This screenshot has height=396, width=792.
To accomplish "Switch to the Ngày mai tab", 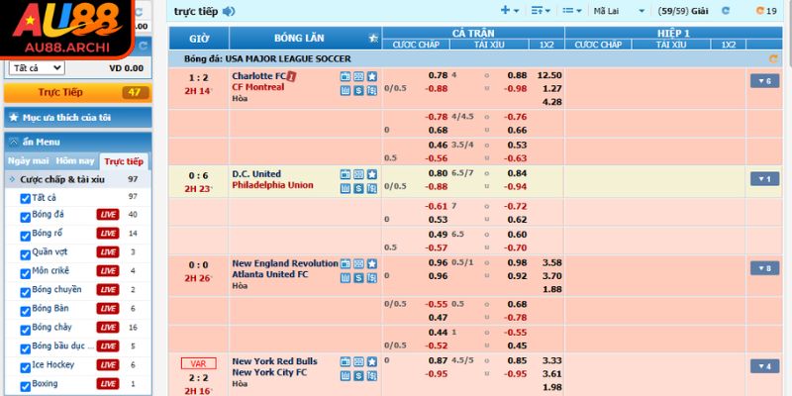I will [x=28, y=160].
